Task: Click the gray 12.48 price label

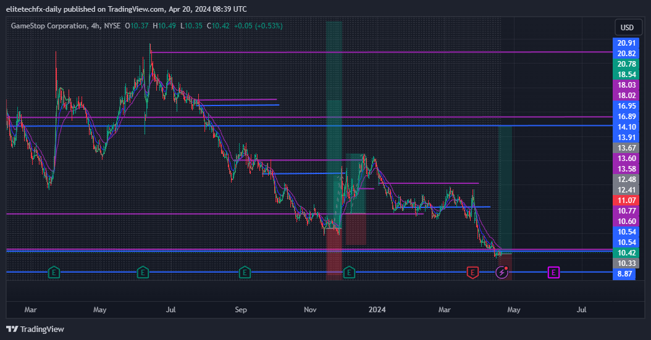Action: pyautogui.click(x=626, y=180)
